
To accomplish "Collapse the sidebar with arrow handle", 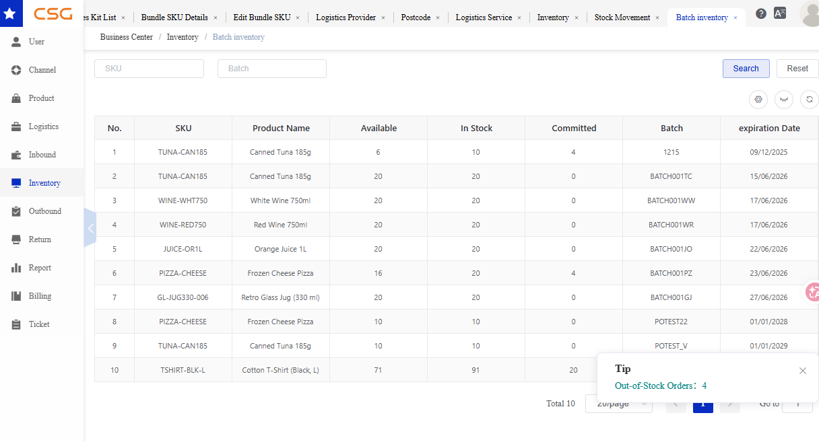I will 90,228.
